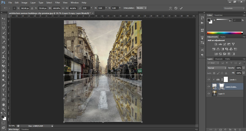Switch to warp mode icon
Viewport: 246px width, 131px height.
pos(170,8)
